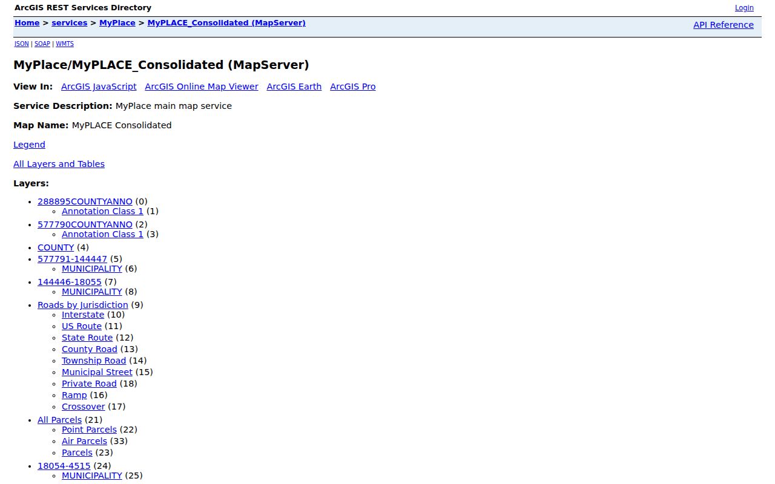
Task: Open the COUNTY layer
Action: 56,247
